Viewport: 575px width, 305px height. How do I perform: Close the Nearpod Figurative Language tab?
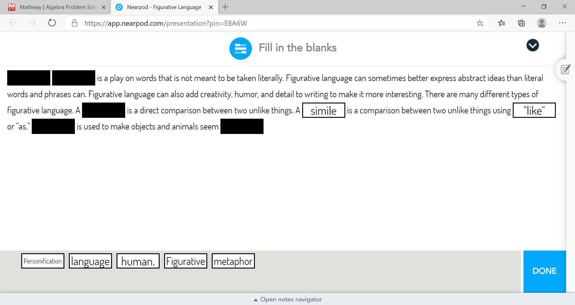coord(211,7)
